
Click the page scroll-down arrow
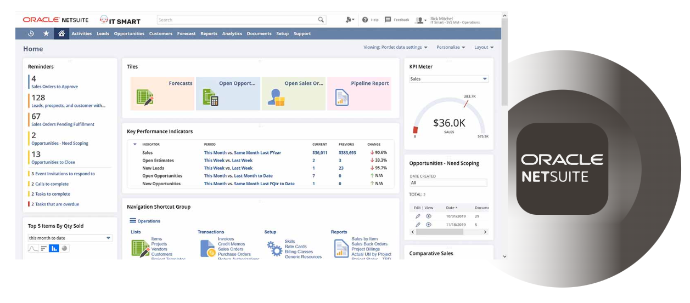[505, 256]
